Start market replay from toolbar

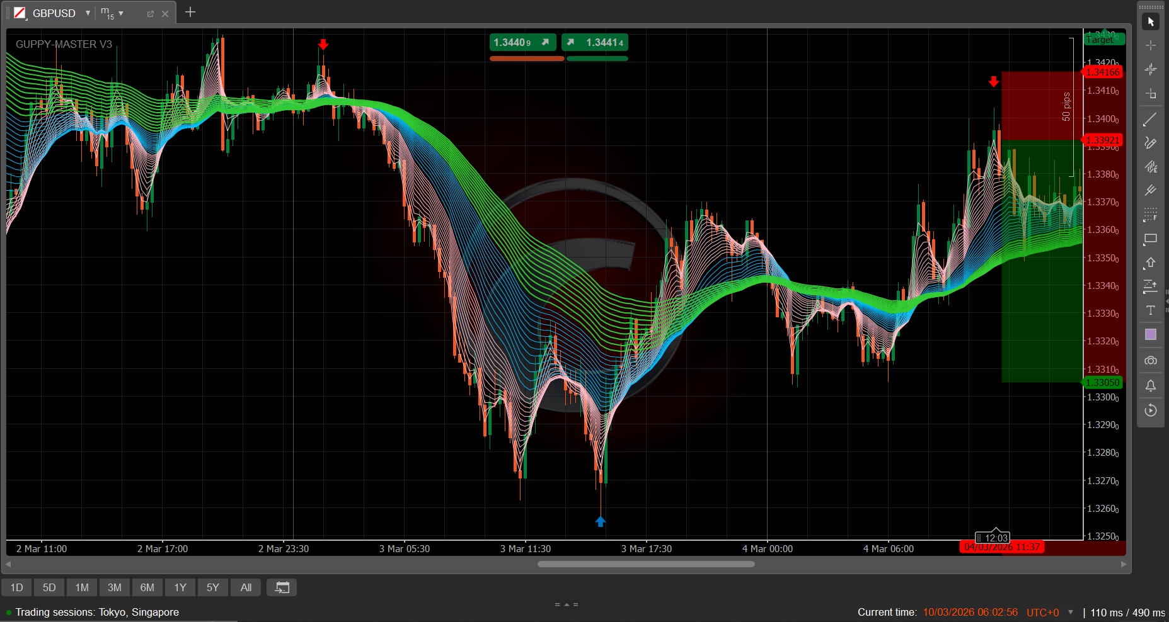click(x=1150, y=410)
